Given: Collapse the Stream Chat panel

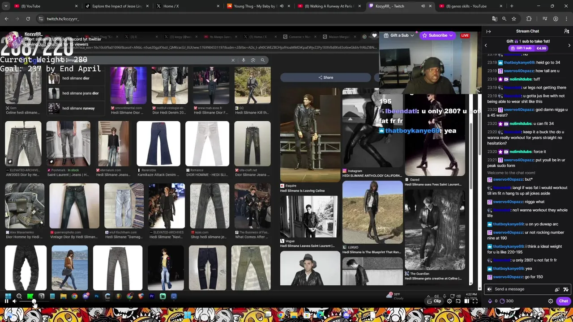Looking at the screenshot, I should 488,31.
